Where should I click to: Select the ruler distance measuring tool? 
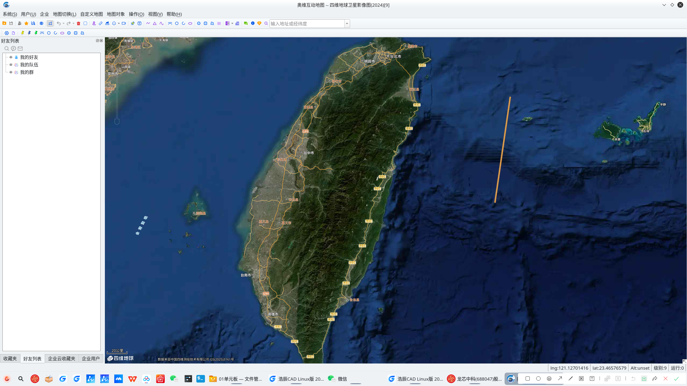[101, 24]
